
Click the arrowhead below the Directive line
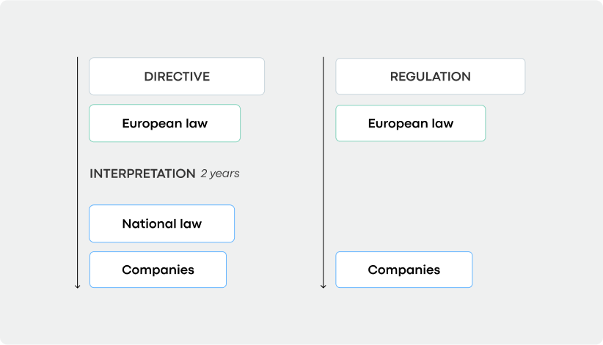[x=77, y=286]
